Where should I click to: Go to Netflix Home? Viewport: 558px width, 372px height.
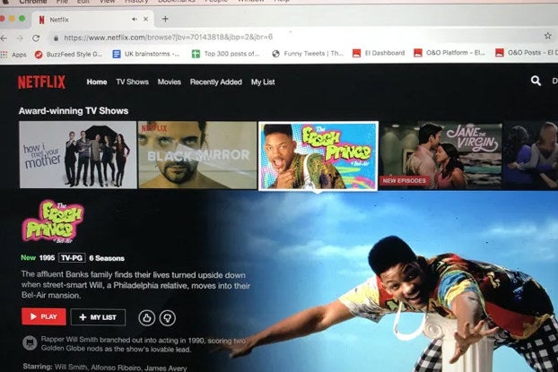97,82
